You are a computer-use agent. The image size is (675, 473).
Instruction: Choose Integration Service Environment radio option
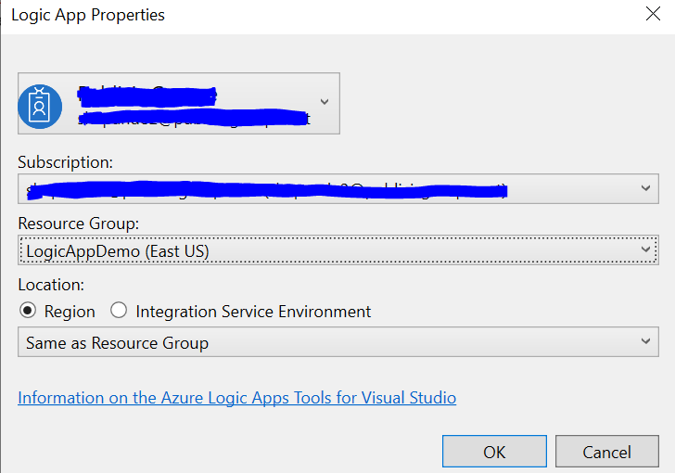(x=119, y=311)
